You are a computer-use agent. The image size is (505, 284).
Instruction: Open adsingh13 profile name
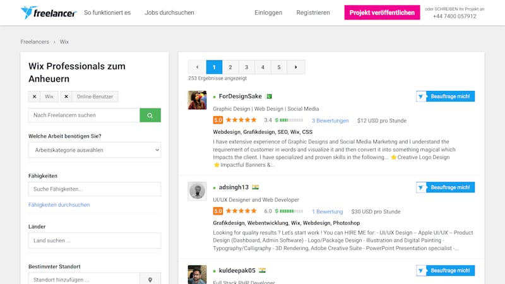coord(234,187)
